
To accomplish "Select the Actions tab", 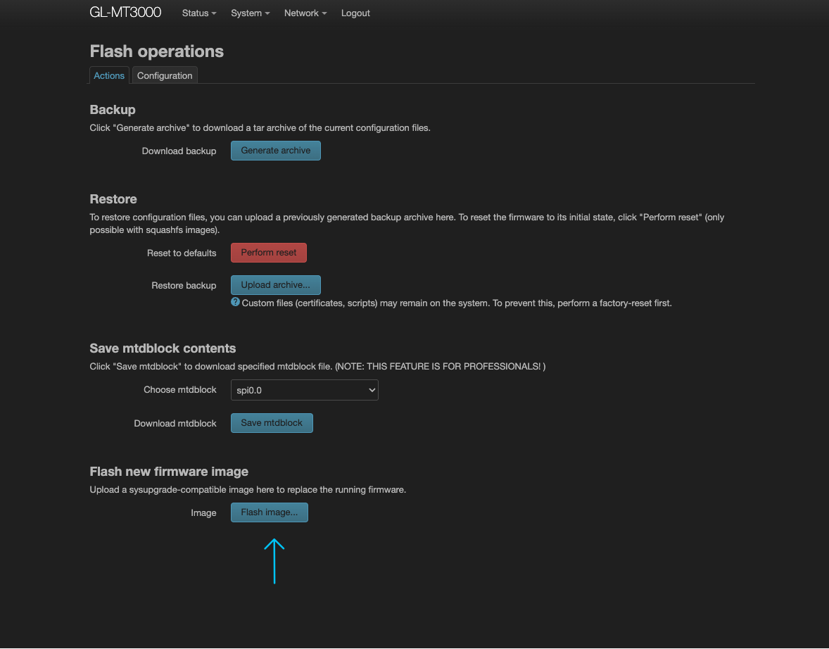I will click(x=109, y=76).
